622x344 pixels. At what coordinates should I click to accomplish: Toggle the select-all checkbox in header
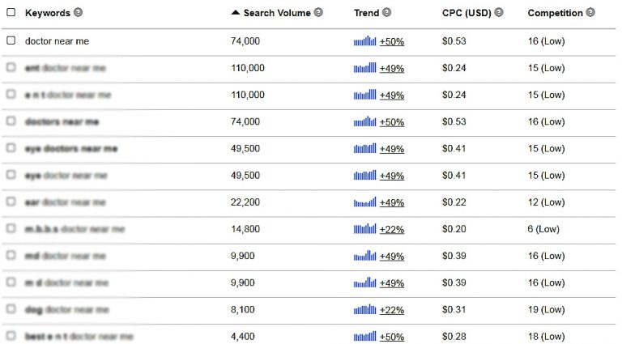pos(11,12)
